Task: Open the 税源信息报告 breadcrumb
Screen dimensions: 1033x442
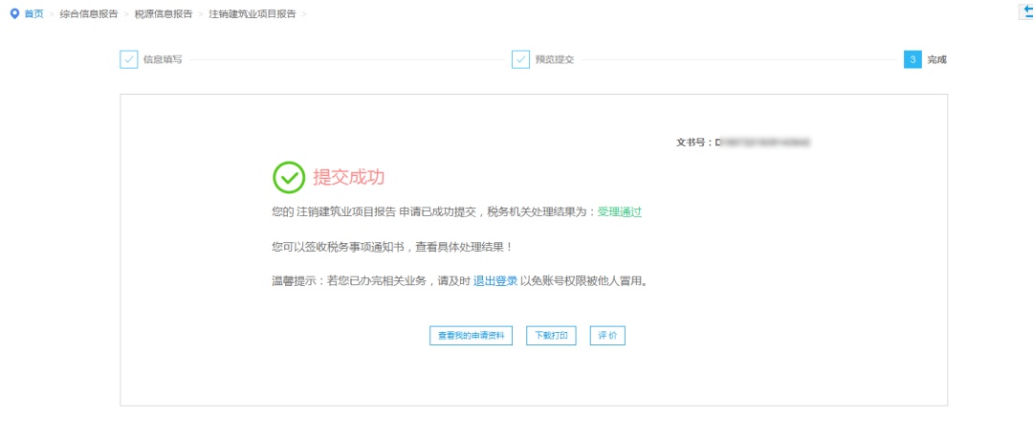Action: (163, 14)
